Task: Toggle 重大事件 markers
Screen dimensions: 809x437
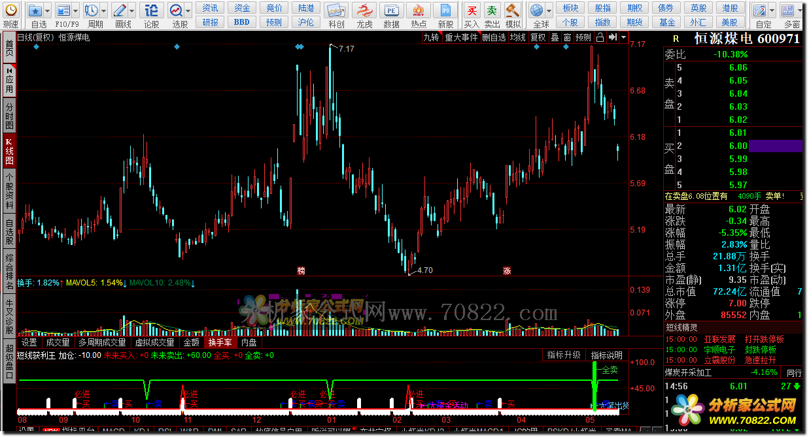Action: pos(461,37)
